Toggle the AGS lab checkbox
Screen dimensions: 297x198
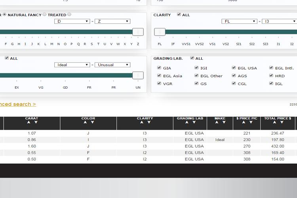(234, 75)
